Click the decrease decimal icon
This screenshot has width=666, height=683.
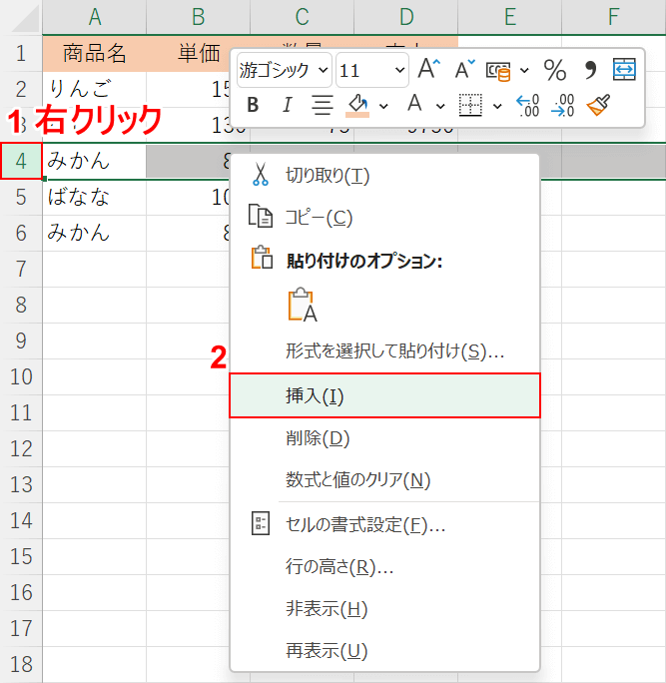pyautogui.click(x=563, y=105)
